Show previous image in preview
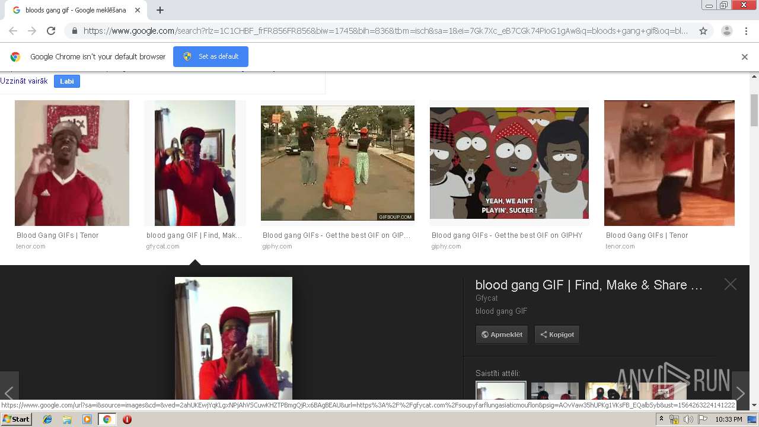Image resolution: width=759 pixels, height=427 pixels. click(9, 391)
